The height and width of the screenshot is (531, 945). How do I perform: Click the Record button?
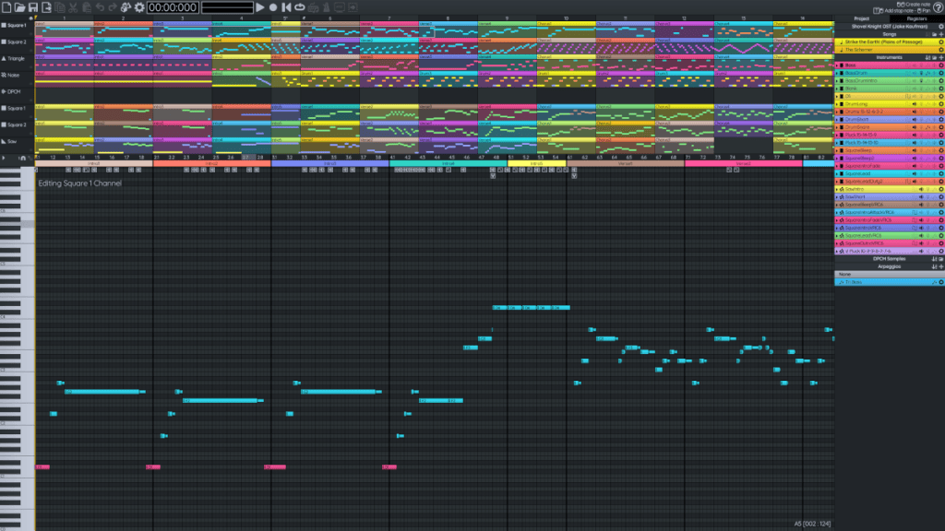click(x=273, y=7)
